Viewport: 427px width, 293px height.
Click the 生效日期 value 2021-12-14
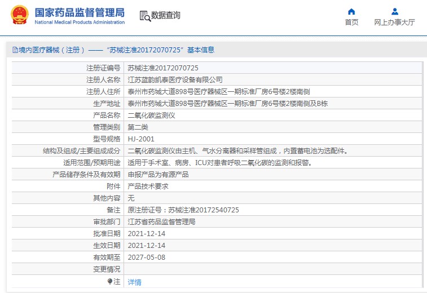click(x=147, y=246)
